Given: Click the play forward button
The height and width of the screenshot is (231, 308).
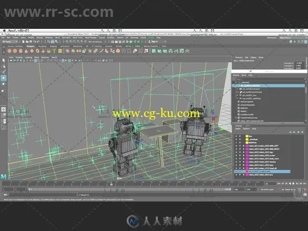Looking at the screenshot, I should click(x=294, y=183).
